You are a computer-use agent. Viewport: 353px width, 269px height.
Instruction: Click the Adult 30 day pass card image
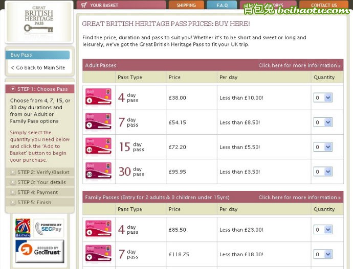(x=98, y=170)
